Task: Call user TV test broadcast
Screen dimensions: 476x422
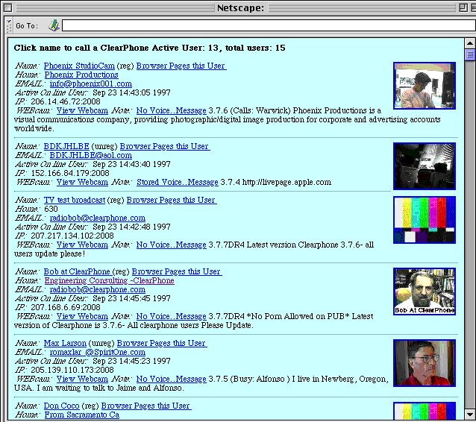Action: (x=75, y=200)
